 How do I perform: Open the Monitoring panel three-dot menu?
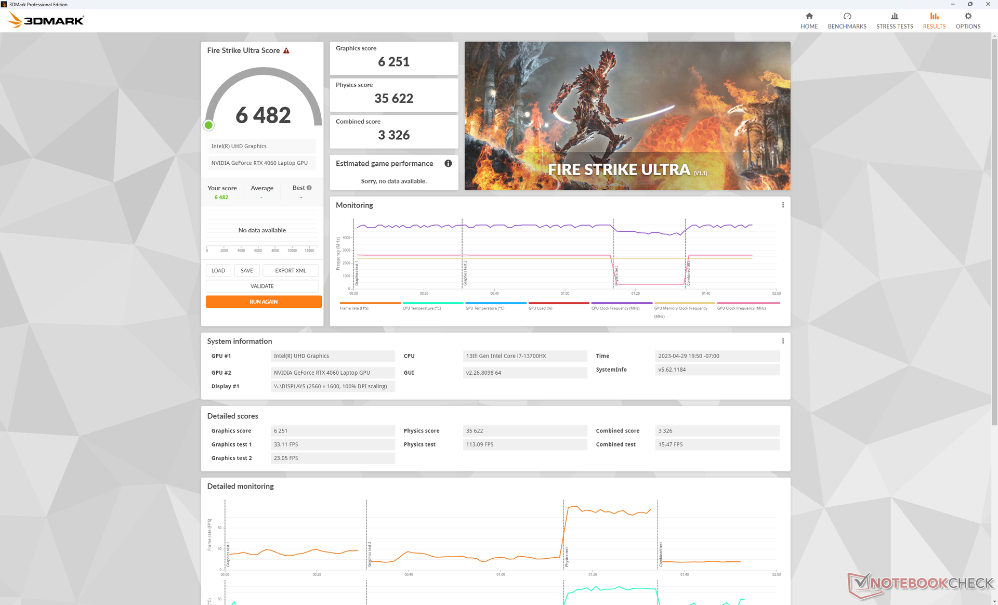[x=783, y=205]
